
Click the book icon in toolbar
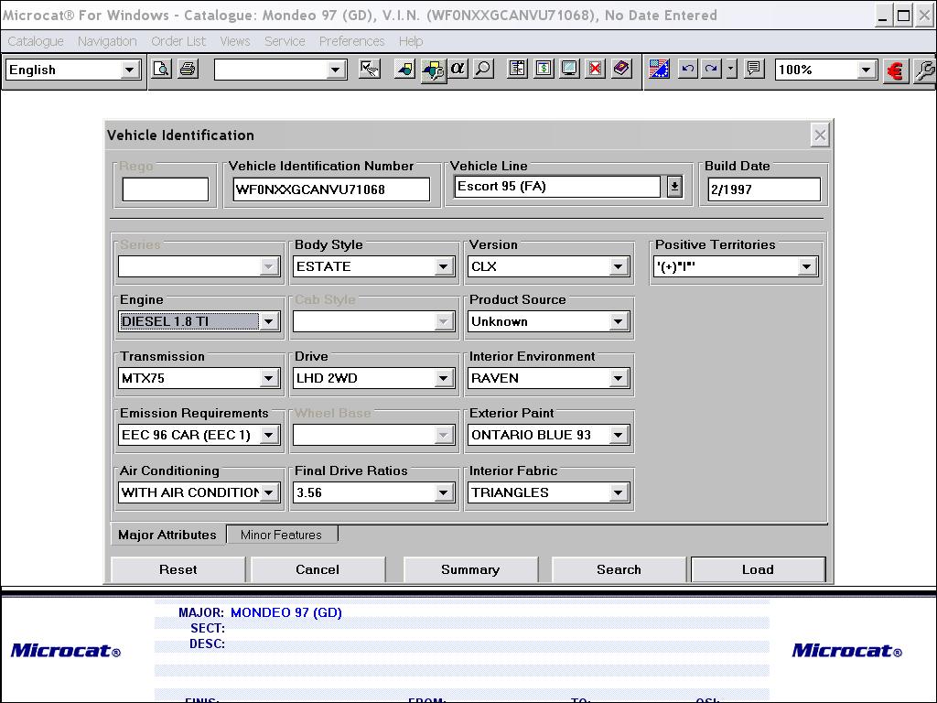tap(621, 70)
